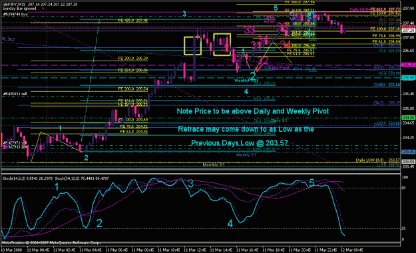Select the 'FE 261.8 206.06' Fibonacci label

133,71
